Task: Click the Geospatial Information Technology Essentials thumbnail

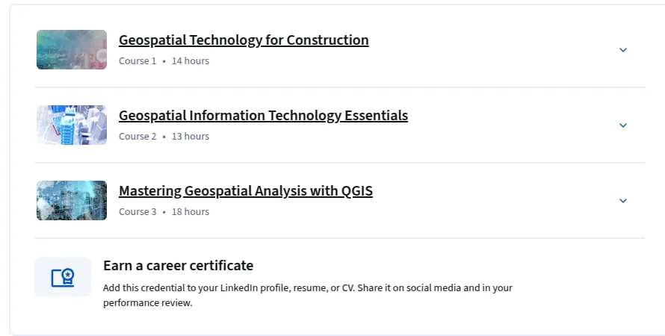Action: [72, 125]
